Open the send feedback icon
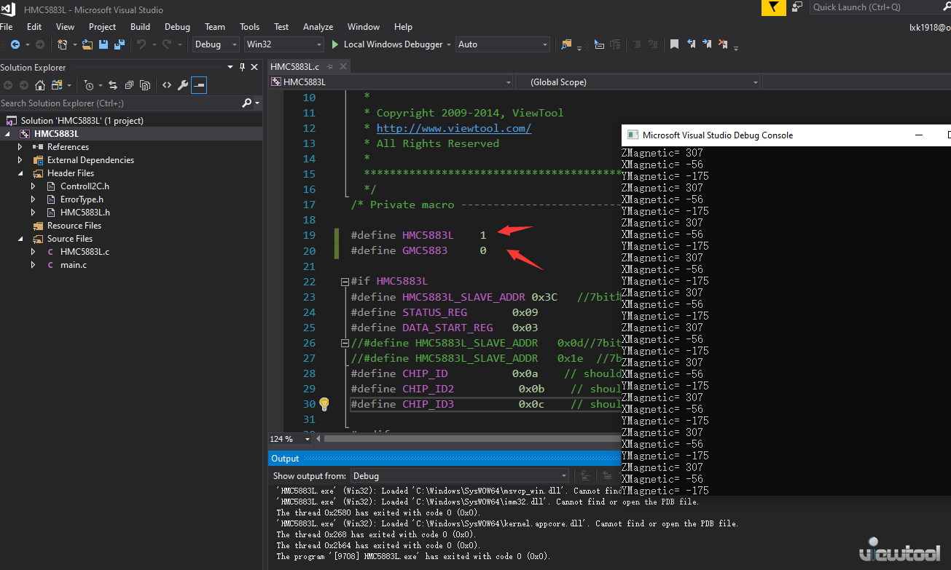Image resolution: width=951 pixels, height=570 pixels. [798, 7]
